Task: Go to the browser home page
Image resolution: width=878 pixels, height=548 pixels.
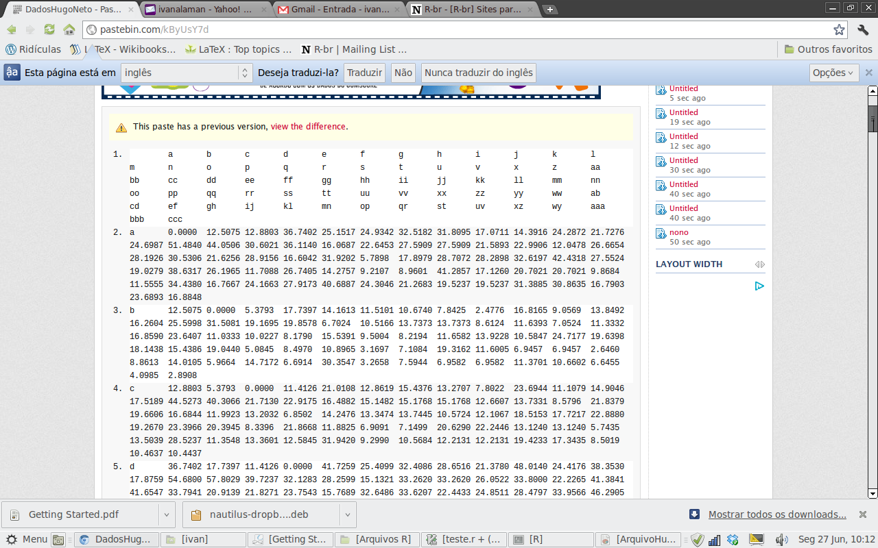Action: point(69,29)
